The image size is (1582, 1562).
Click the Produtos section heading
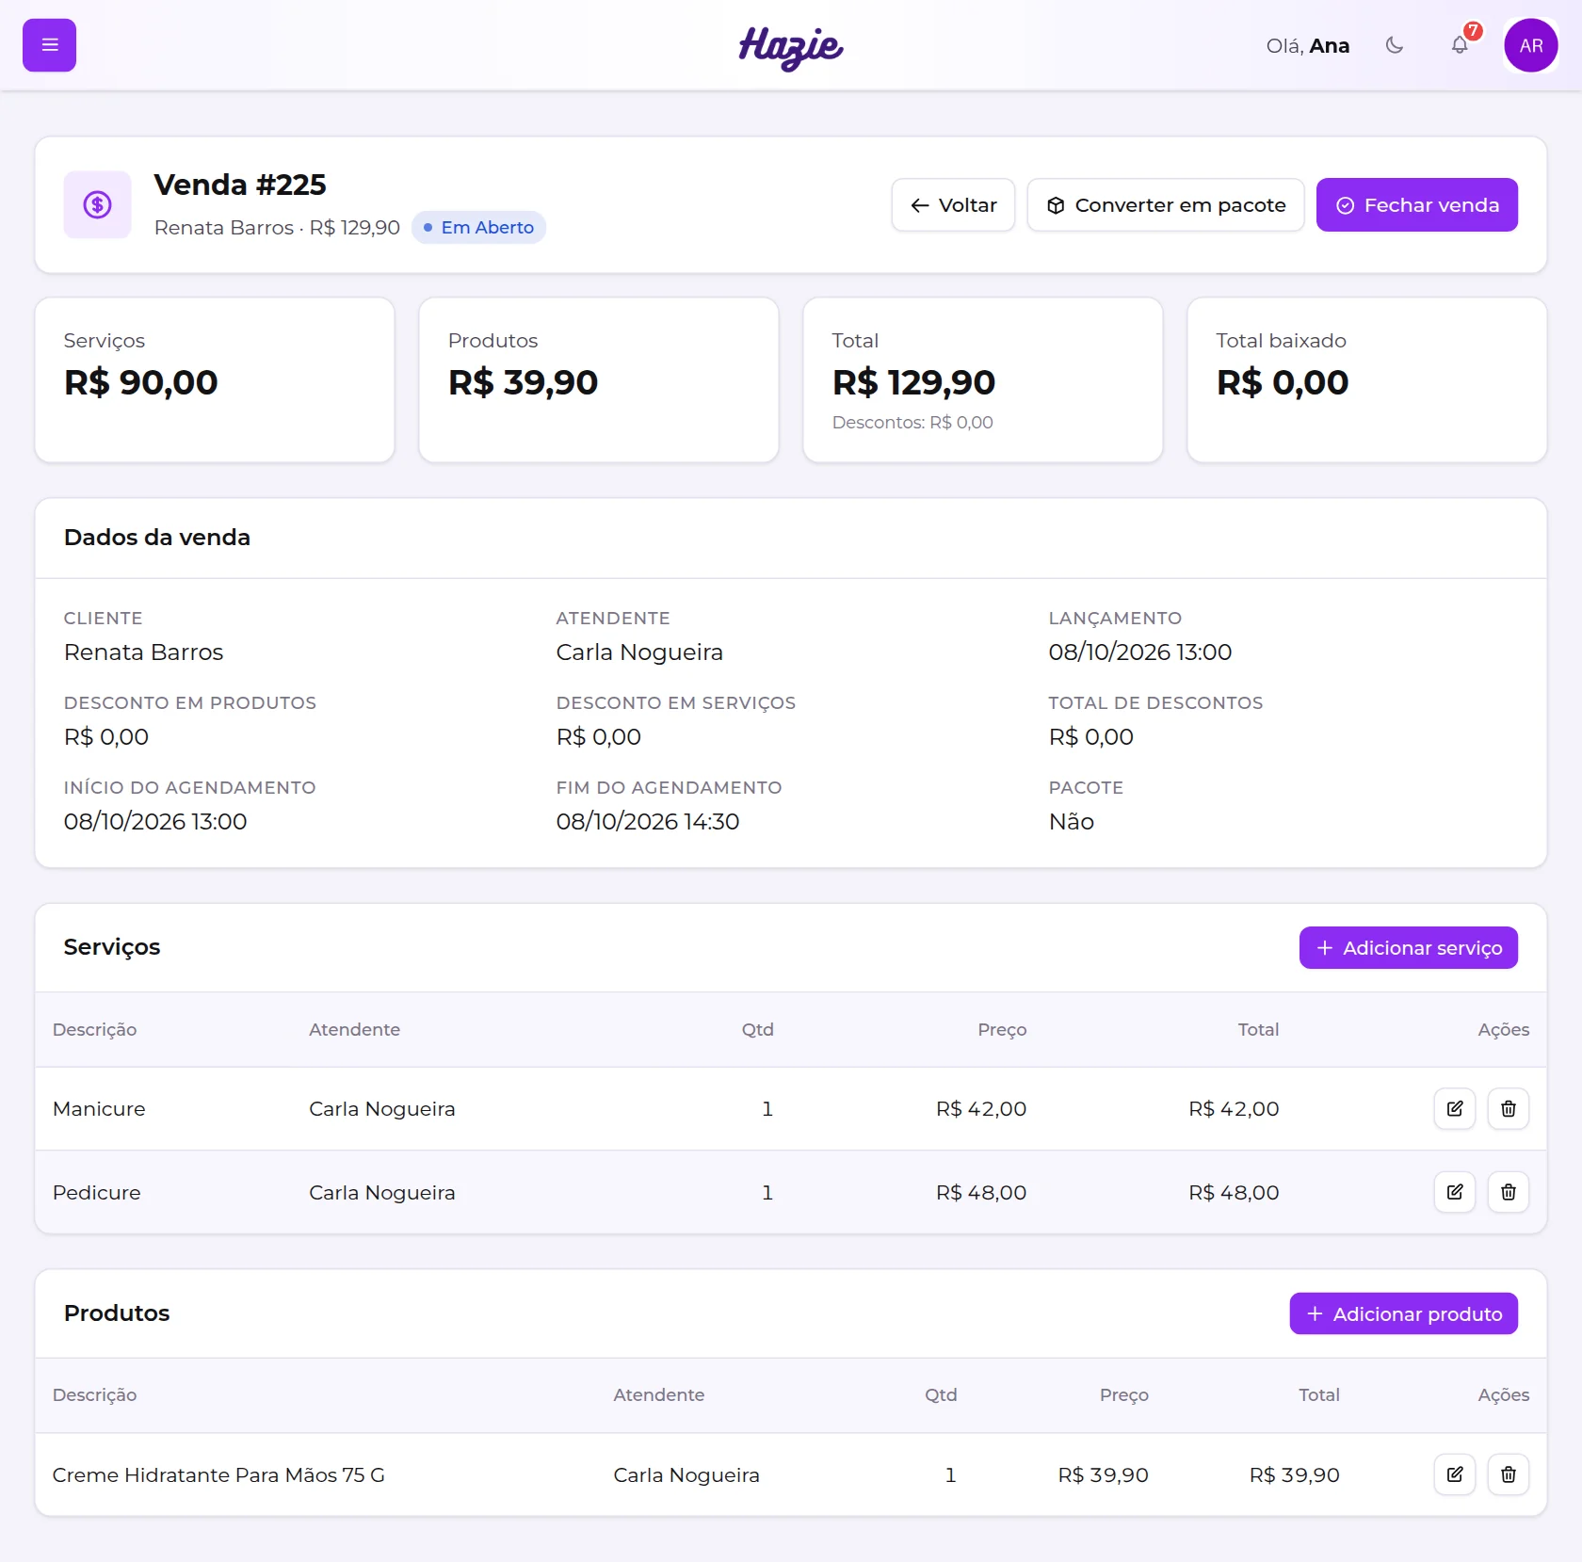117,1313
